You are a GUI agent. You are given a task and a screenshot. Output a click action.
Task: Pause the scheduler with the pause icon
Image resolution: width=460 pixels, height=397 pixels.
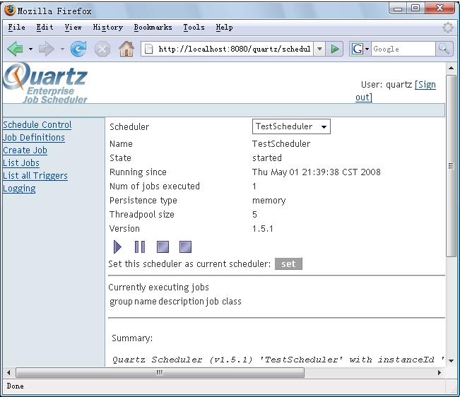[x=140, y=247]
